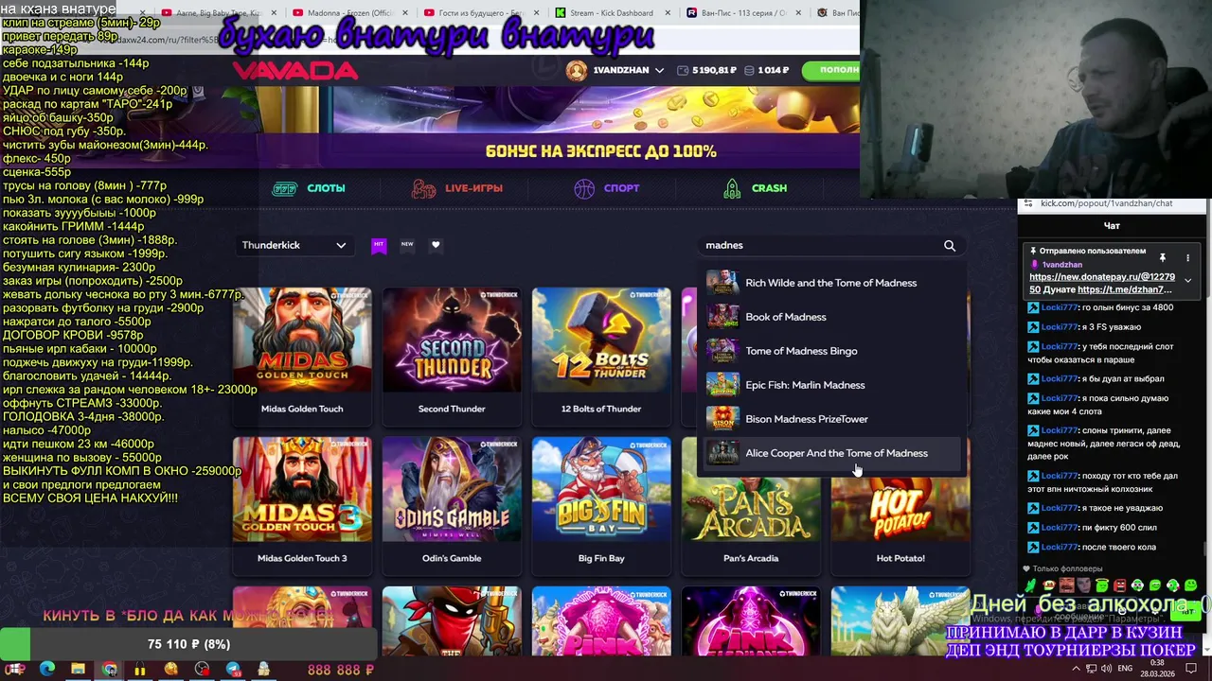Open the 12 Bolts of Thunder thumbnail
1212x681 pixels.
coord(601,340)
